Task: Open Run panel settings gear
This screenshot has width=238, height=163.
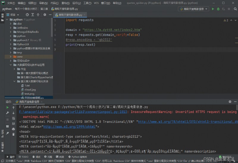Action: 230,102
